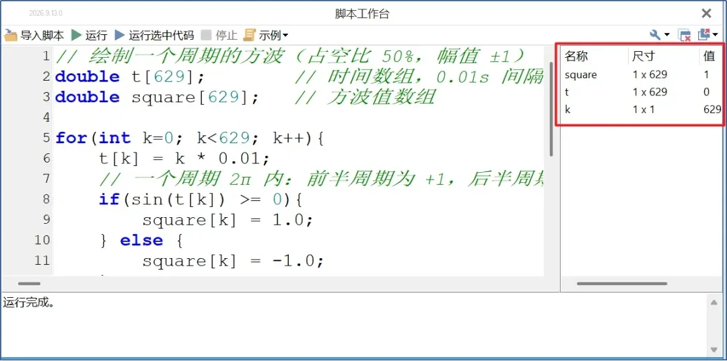Click line number 5 in the gutter
Screen dimensions: 727x361
(x=46, y=138)
